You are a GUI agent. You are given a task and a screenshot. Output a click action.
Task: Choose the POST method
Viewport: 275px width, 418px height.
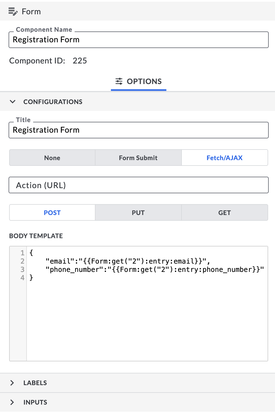click(x=52, y=213)
